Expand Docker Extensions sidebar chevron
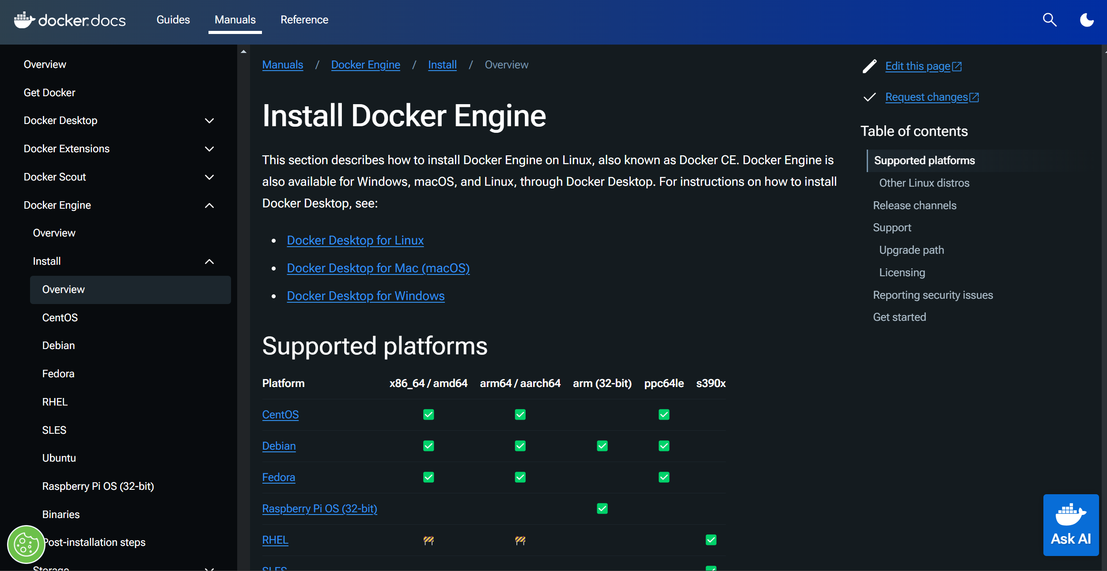This screenshot has height=571, width=1107. [209, 149]
